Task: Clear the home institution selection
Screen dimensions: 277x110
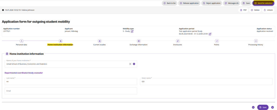Action: click(130, 64)
